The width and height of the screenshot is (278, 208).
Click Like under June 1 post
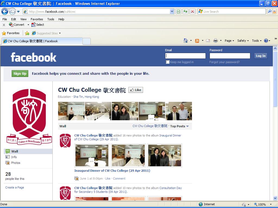click(x=108, y=179)
